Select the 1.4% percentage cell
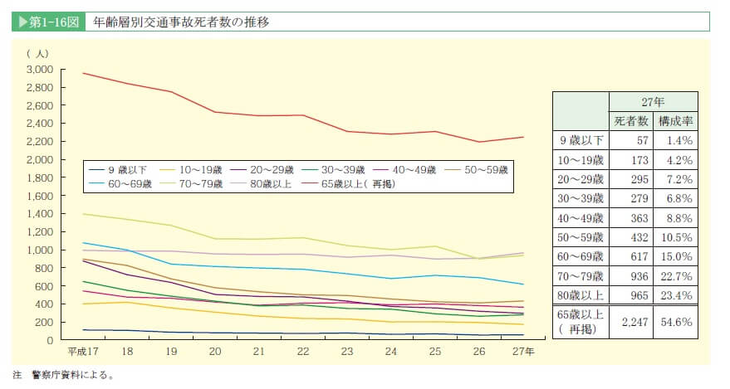Viewport: 730px width, 389px height. tap(679, 140)
